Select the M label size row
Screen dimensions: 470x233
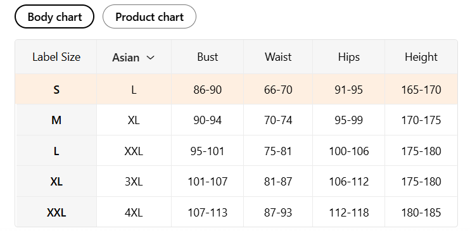[x=236, y=120]
